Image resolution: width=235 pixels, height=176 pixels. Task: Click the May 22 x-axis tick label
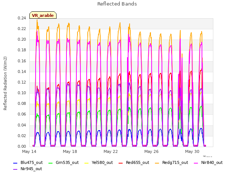click(111, 151)
